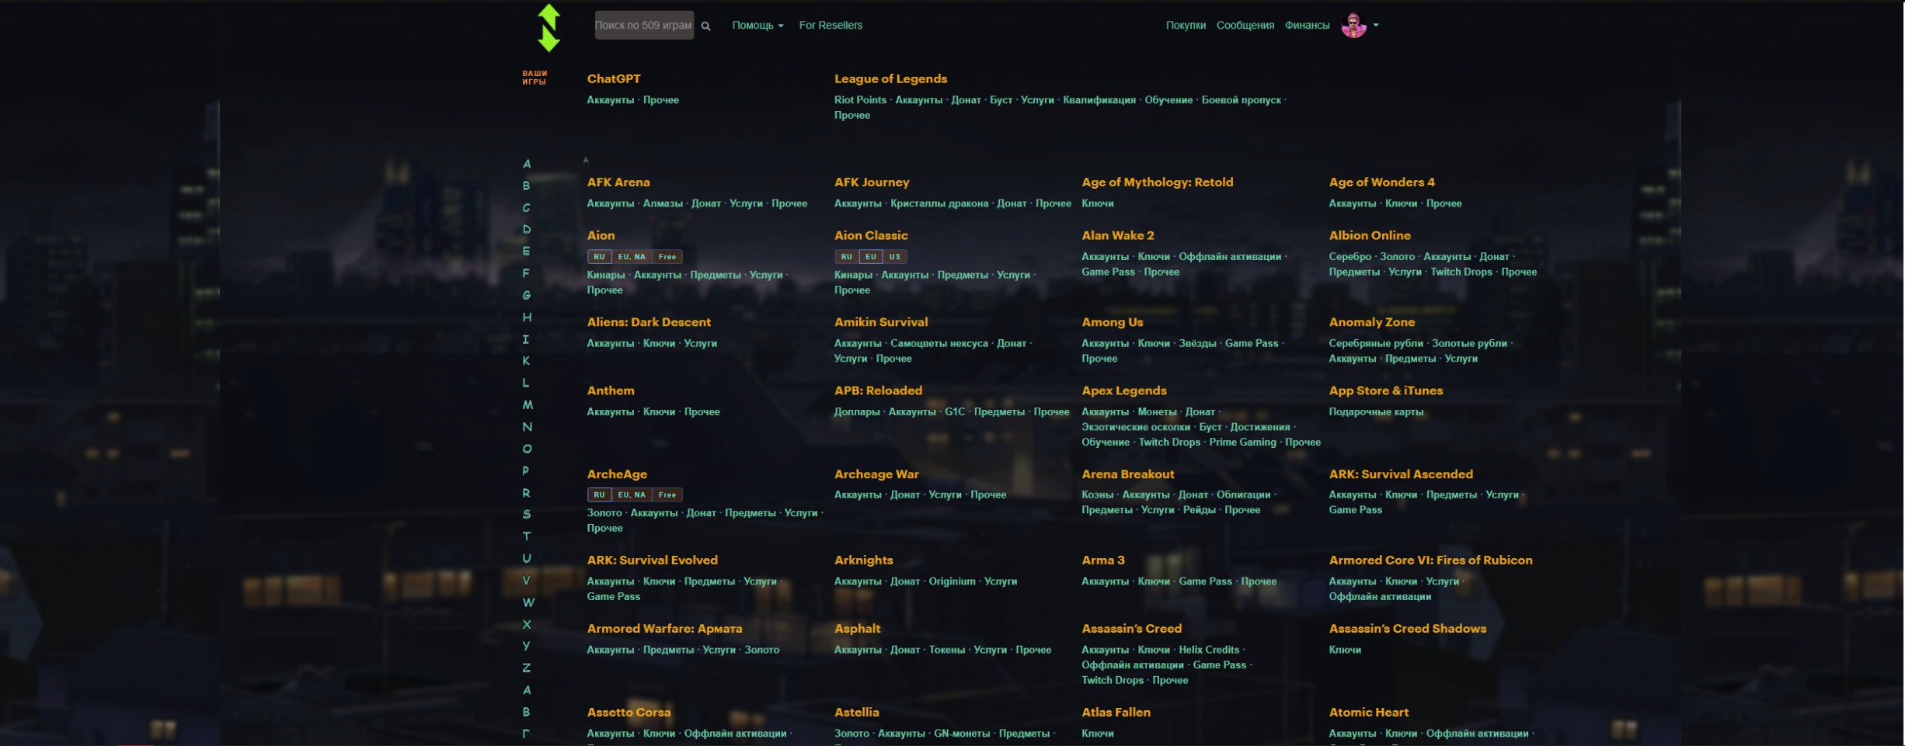Open Helix Credits under Assassin's Creed
The height and width of the screenshot is (746, 1905).
tap(1209, 650)
